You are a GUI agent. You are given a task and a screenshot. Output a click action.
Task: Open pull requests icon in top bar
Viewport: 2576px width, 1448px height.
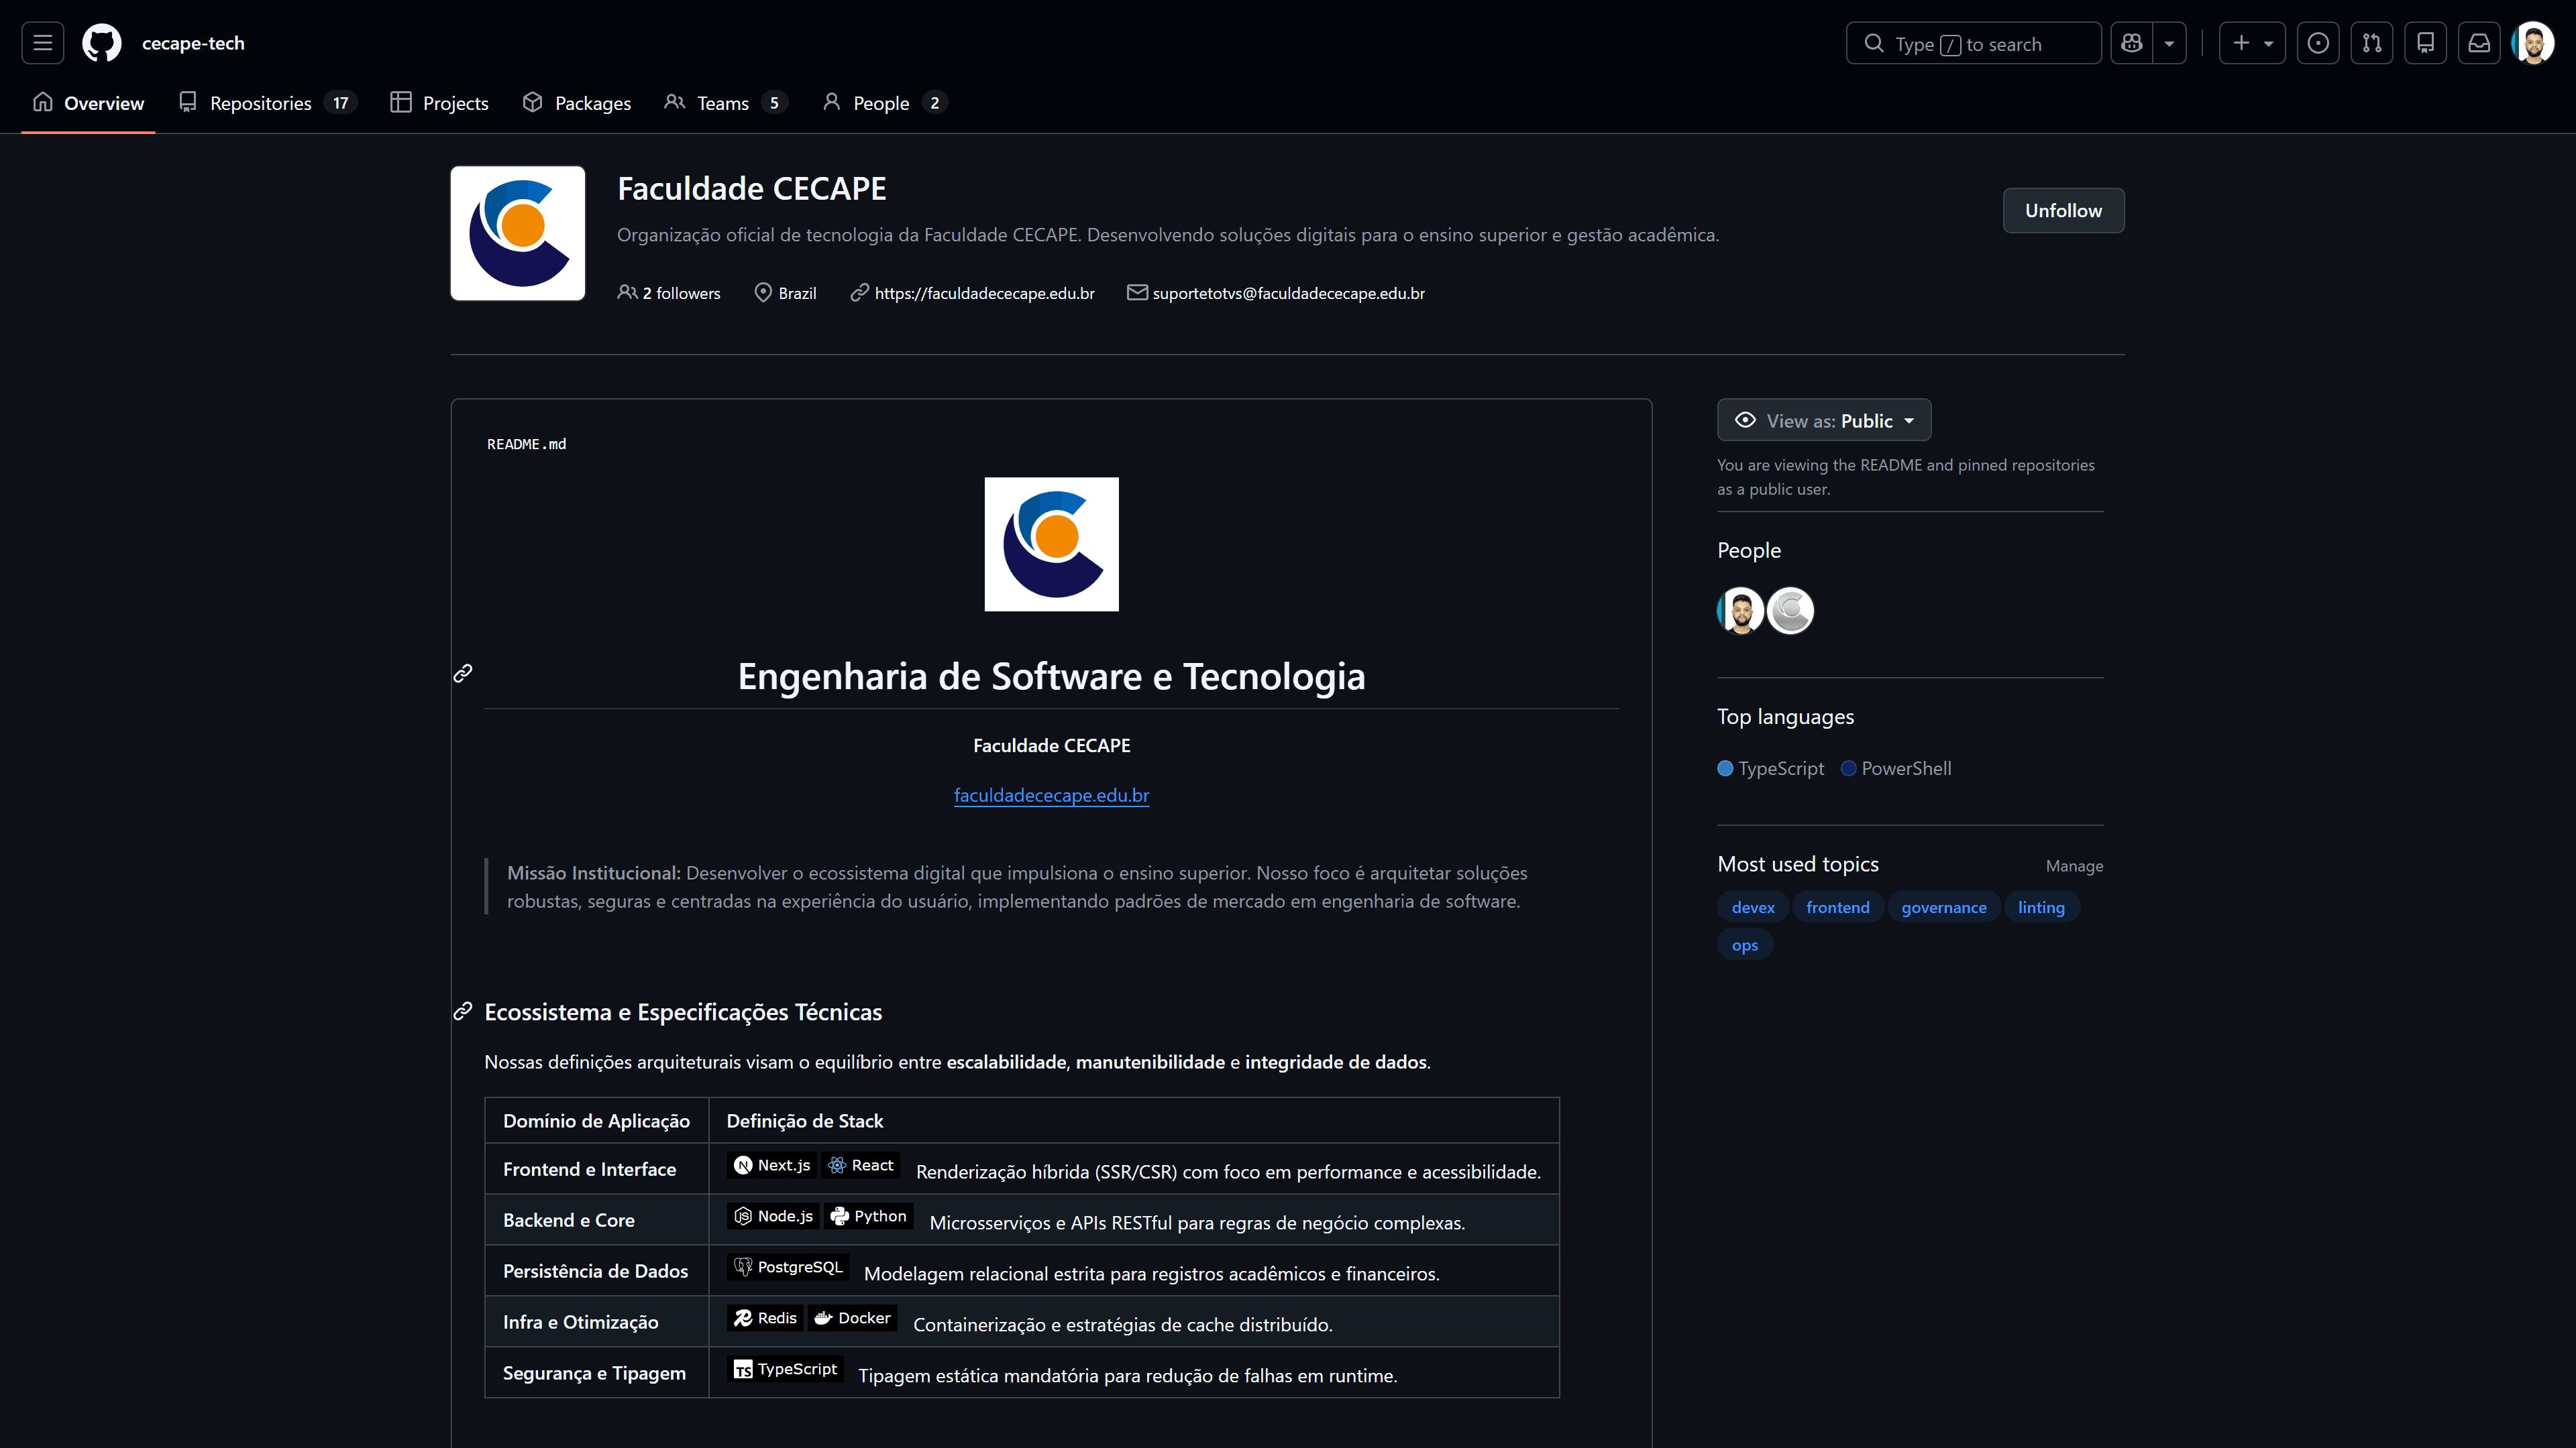pyautogui.click(x=2372, y=43)
